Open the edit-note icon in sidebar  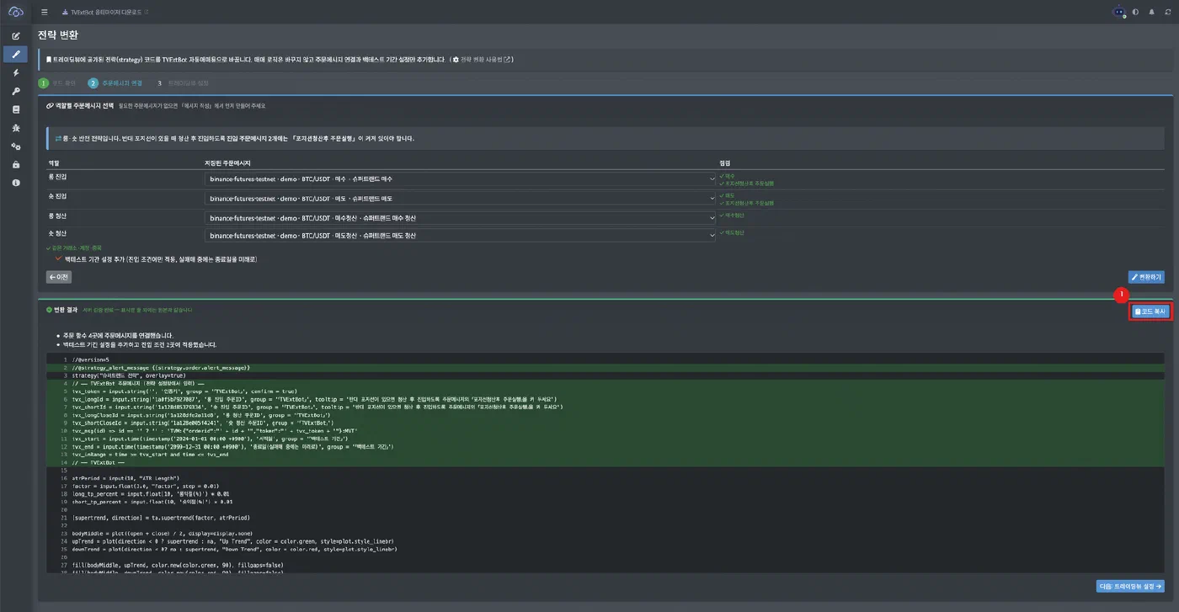click(x=15, y=36)
